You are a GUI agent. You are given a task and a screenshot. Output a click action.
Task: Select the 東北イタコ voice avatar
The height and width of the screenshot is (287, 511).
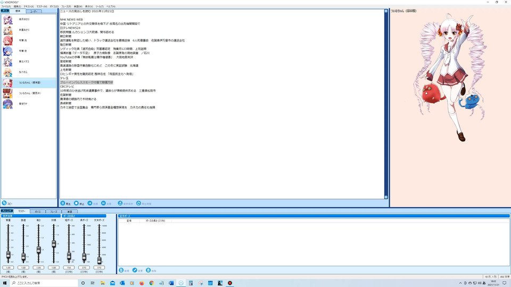coord(8,62)
